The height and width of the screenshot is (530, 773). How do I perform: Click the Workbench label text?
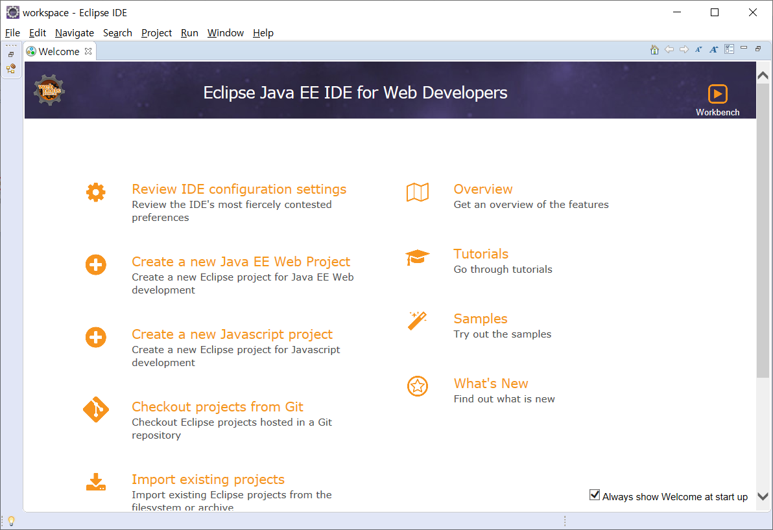pyautogui.click(x=717, y=112)
